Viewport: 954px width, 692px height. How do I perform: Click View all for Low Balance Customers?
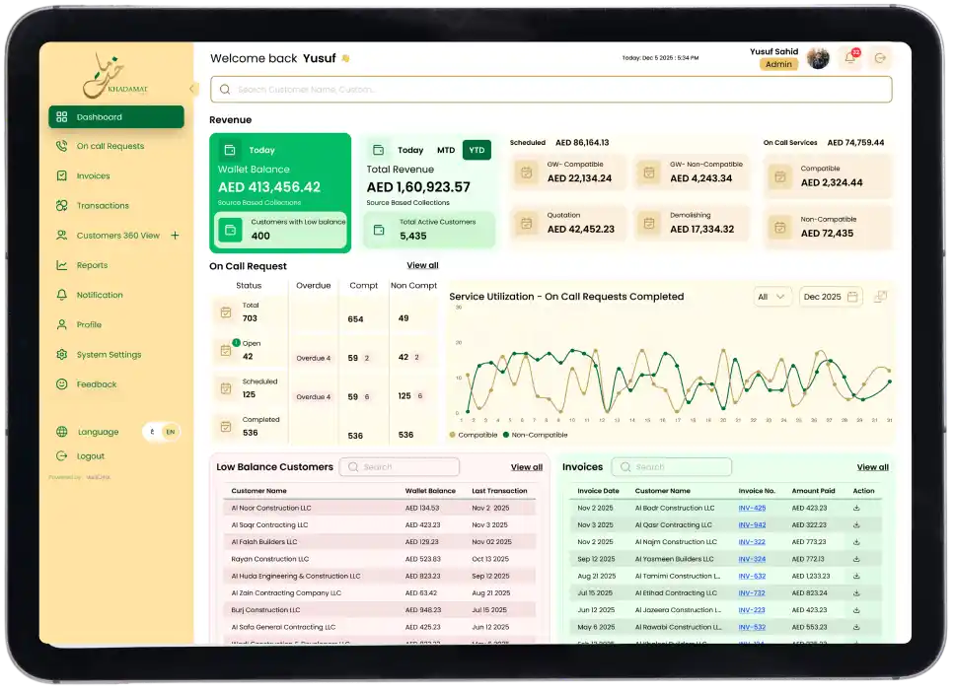[x=526, y=467]
